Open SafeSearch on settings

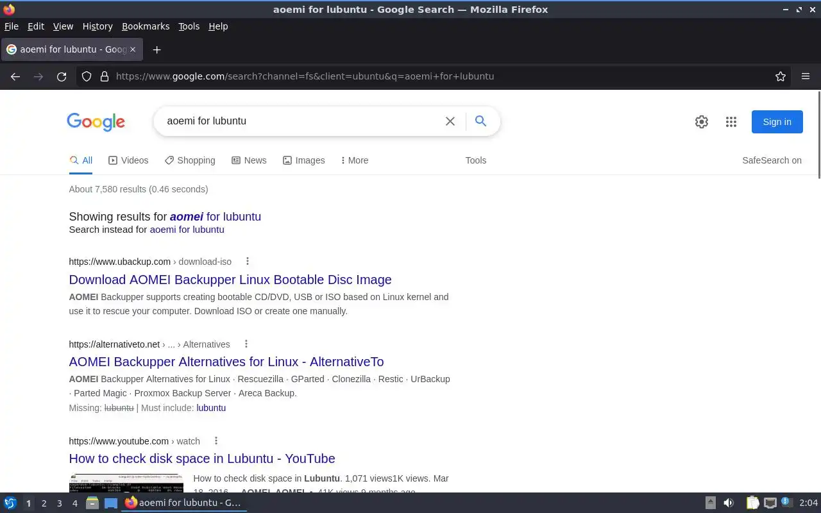click(772, 160)
